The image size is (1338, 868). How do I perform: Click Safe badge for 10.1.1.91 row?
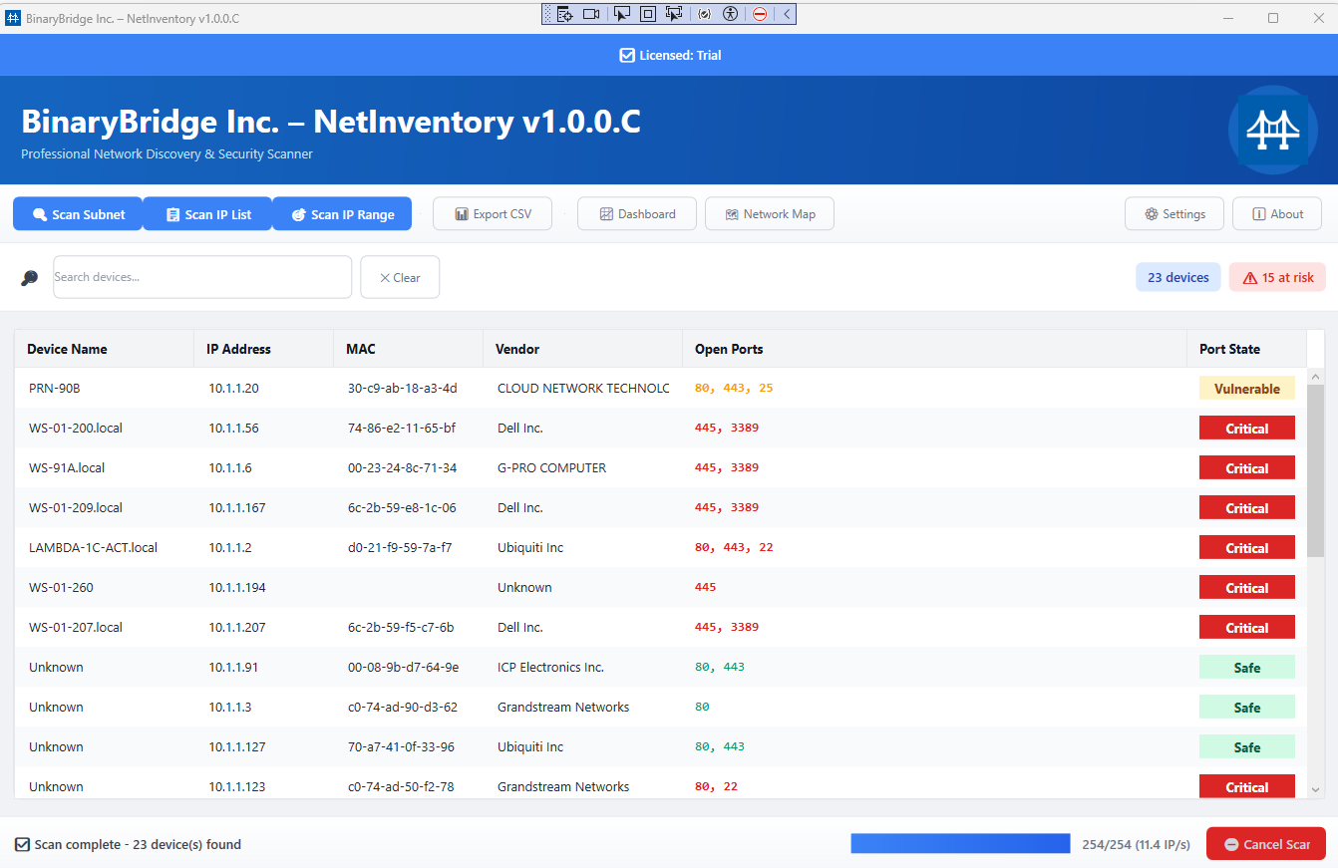(x=1246, y=668)
